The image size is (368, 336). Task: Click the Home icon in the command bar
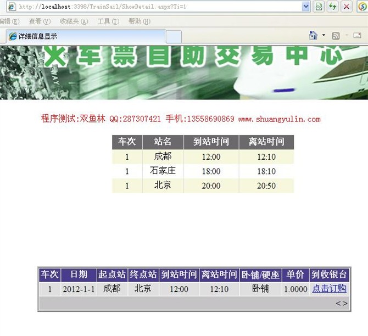point(313,36)
